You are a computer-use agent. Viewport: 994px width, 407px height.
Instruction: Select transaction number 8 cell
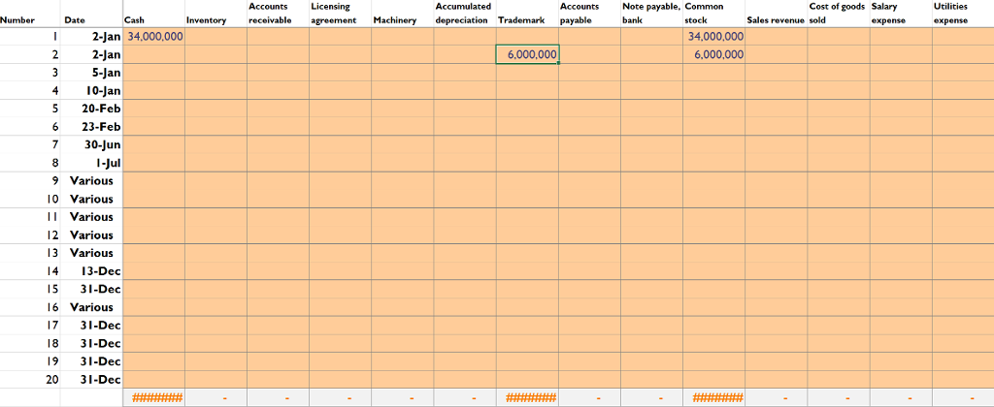point(30,164)
